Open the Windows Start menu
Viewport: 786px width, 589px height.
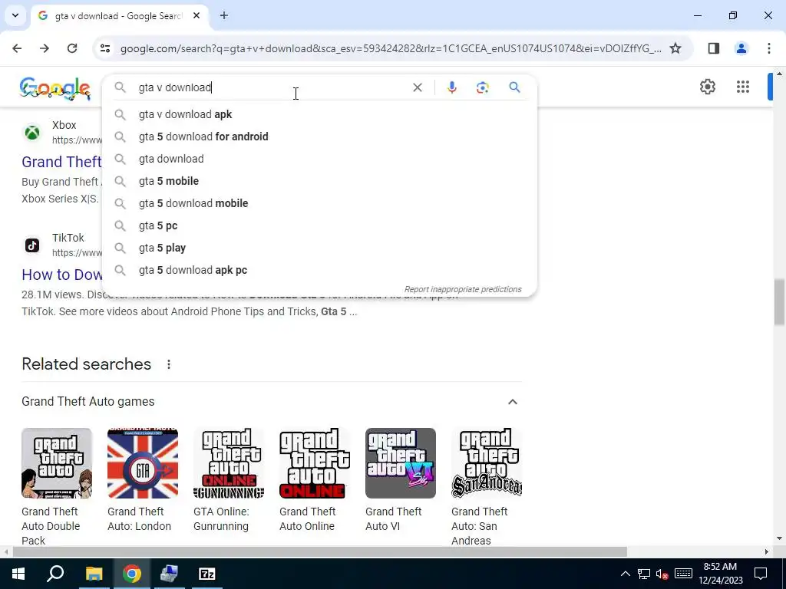point(18,574)
